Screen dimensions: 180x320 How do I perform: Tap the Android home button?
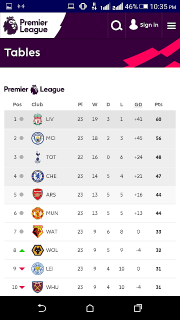90,308
